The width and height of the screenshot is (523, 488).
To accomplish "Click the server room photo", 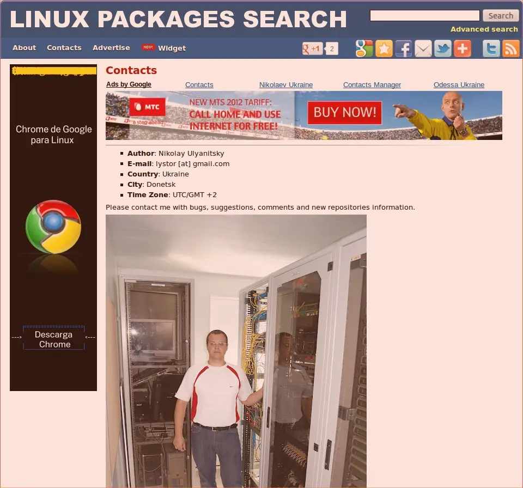I will point(236,351).
